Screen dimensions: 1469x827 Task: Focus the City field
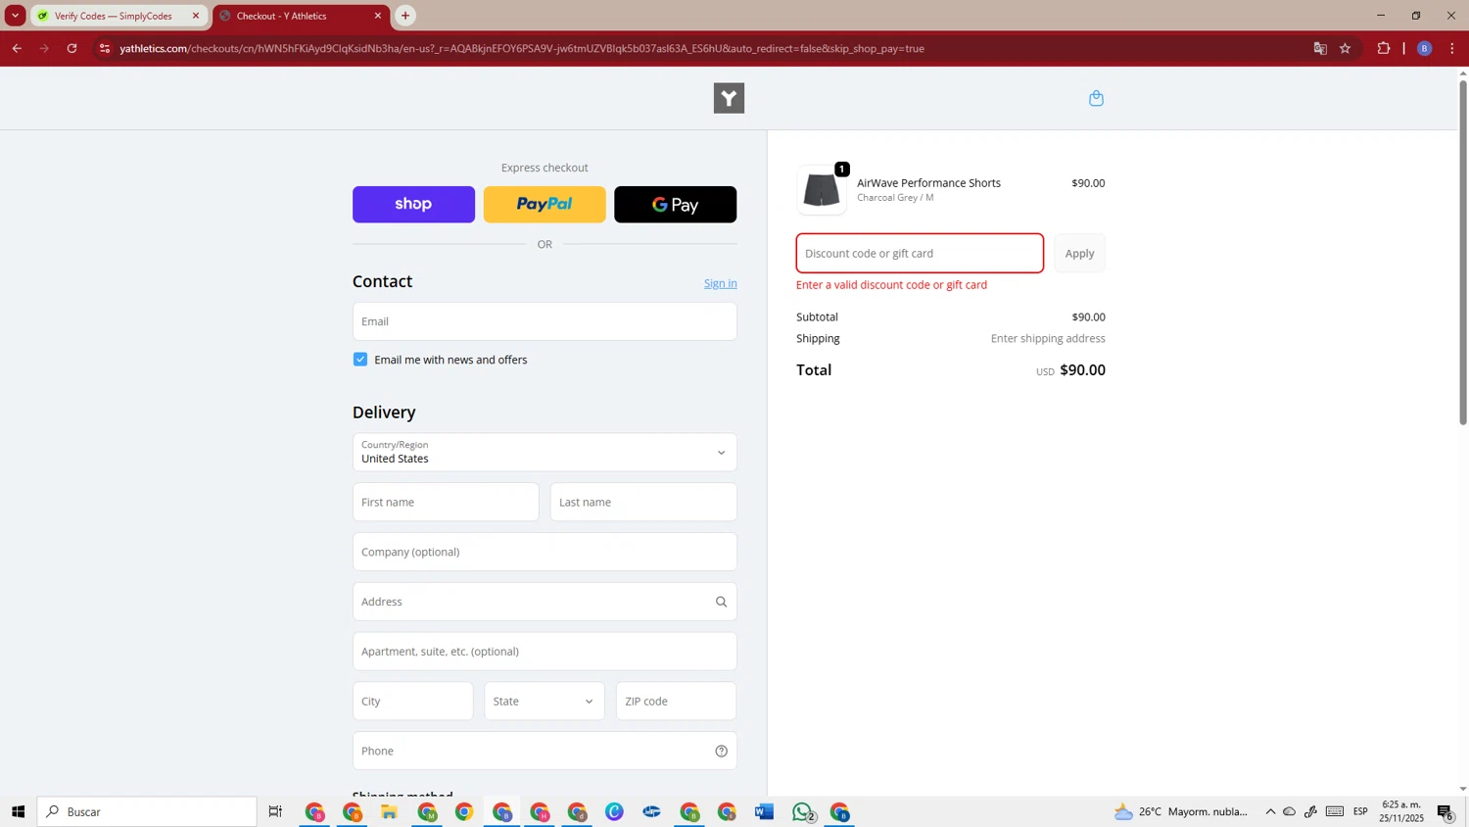pos(412,701)
